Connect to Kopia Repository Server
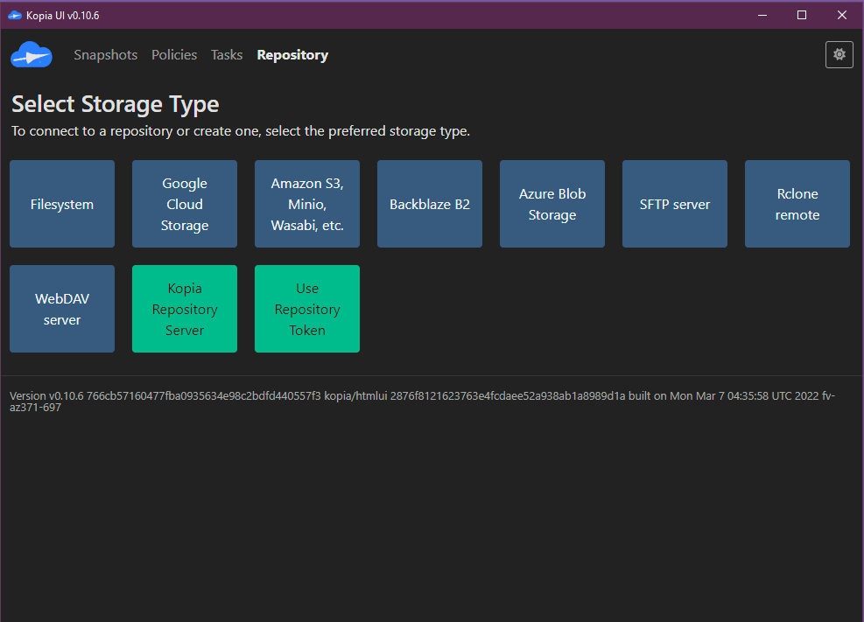864x622 pixels. (185, 309)
